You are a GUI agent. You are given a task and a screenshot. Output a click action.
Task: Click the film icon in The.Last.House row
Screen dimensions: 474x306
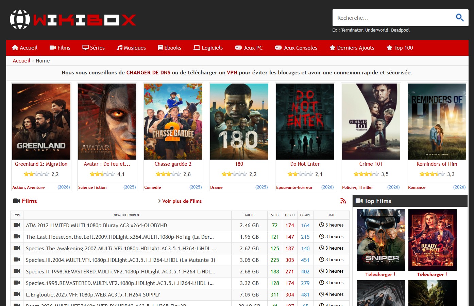pos(17,237)
